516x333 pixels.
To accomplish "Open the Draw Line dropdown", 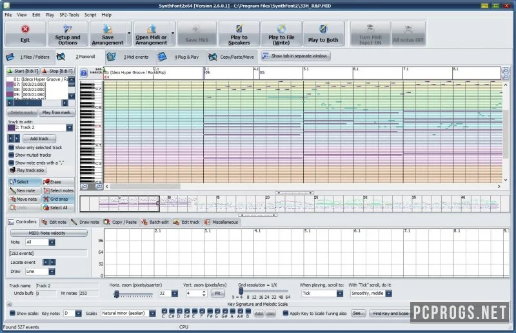I will click(52, 272).
